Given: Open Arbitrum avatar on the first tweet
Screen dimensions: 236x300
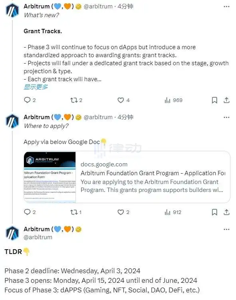Looking at the screenshot, I should point(12,10).
